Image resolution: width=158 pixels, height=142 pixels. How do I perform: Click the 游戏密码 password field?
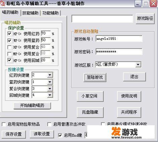pos(119,52)
